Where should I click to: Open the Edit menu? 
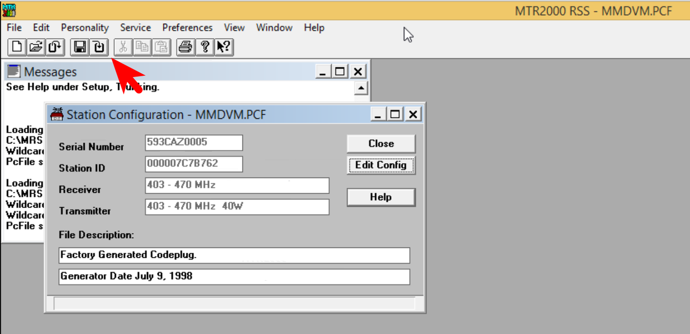41,27
